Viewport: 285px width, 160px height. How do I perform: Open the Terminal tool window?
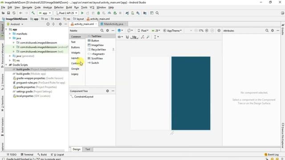[x=27, y=155]
